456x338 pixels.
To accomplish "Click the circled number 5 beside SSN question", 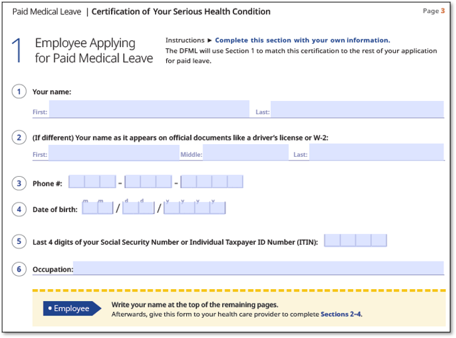I will (x=19, y=241).
